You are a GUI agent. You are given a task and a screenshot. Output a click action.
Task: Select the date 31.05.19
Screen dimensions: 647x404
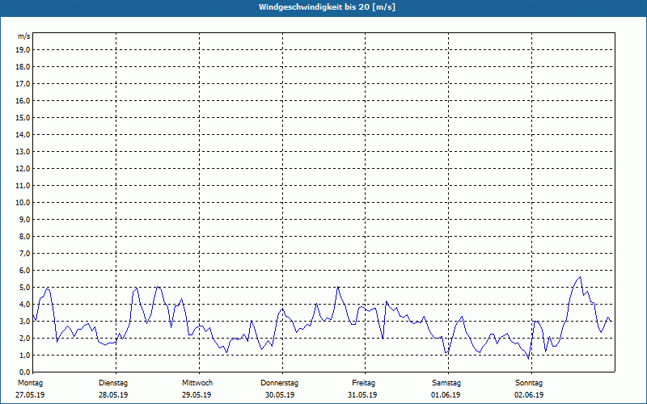pyautogui.click(x=362, y=395)
